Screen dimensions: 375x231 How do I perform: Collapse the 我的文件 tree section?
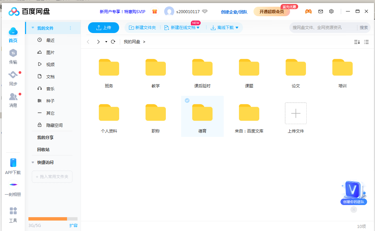[33, 28]
